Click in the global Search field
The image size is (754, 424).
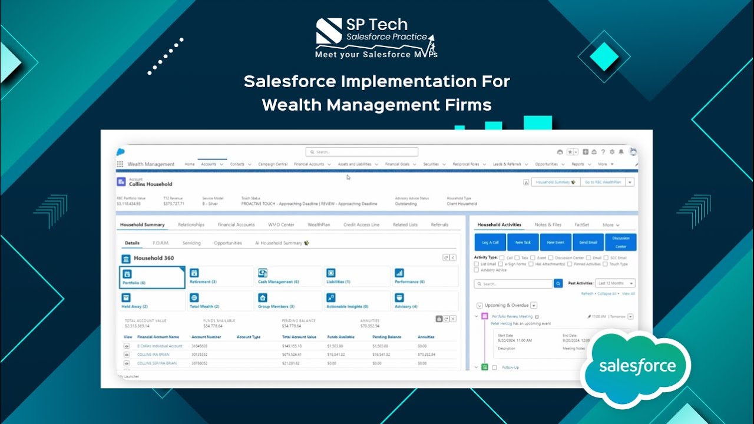(x=362, y=152)
